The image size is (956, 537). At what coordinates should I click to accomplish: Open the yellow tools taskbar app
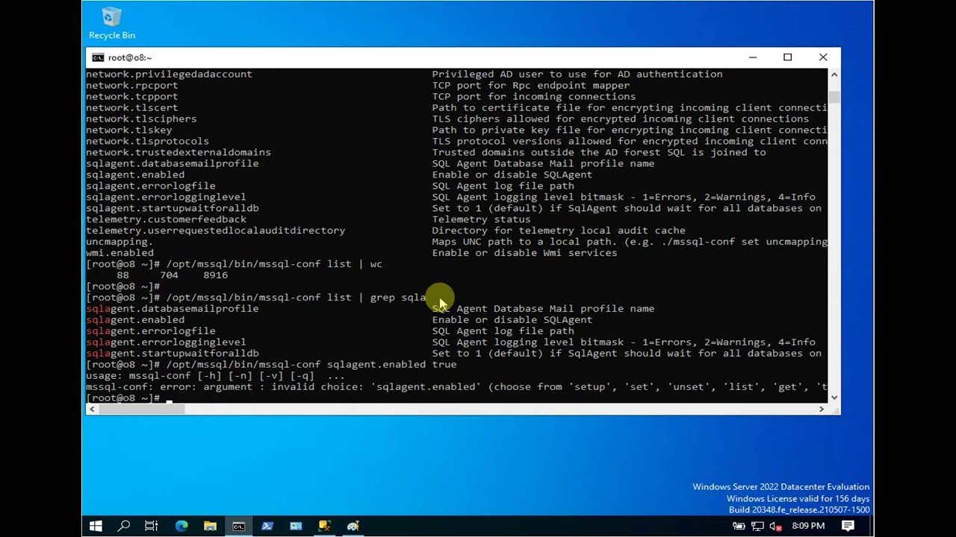pyautogui.click(x=324, y=526)
